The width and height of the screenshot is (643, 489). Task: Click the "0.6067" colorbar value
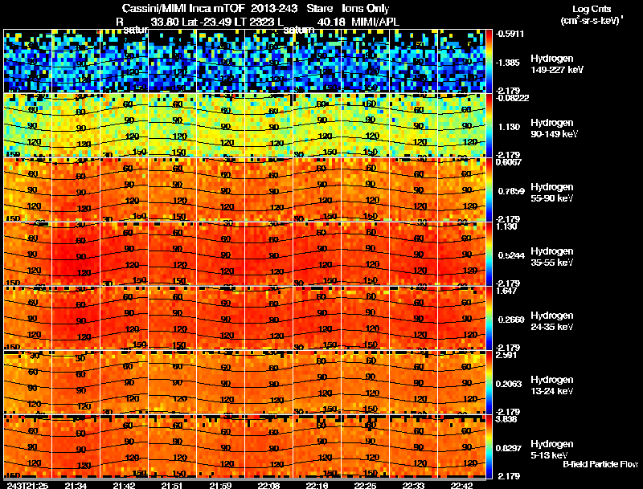click(x=509, y=162)
